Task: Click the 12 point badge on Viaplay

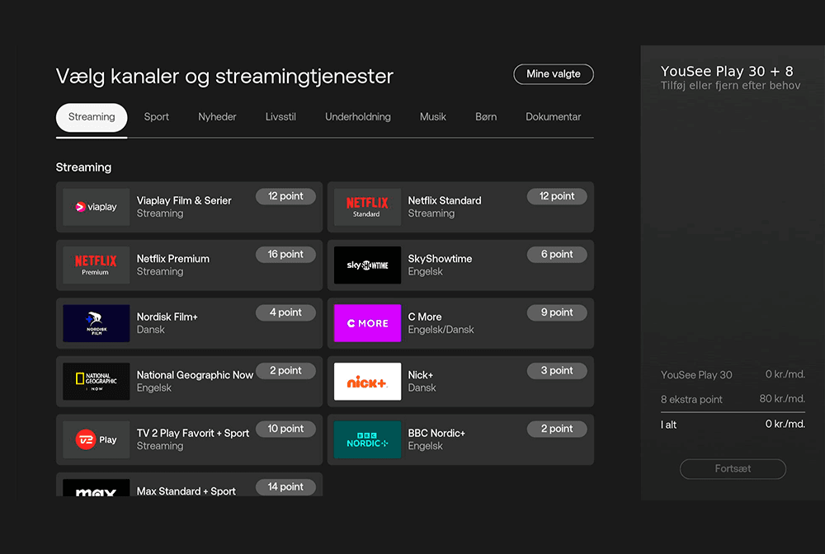Action: pos(285,196)
